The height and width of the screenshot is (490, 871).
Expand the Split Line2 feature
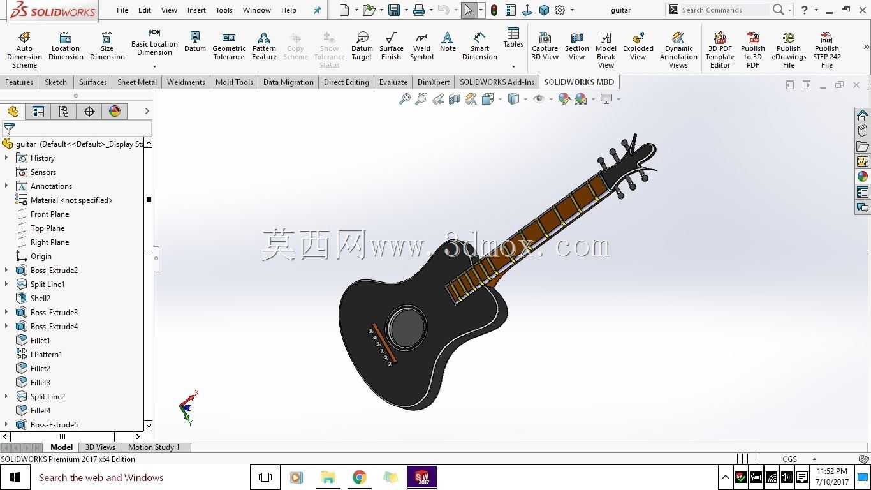click(x=6, y=396)
